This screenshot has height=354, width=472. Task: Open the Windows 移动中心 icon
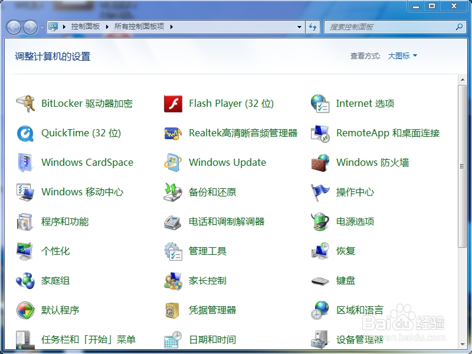(25, 192)
